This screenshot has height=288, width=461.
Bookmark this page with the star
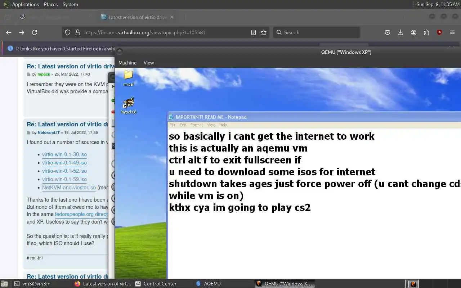pyautogui.click(x=264, y=32)
